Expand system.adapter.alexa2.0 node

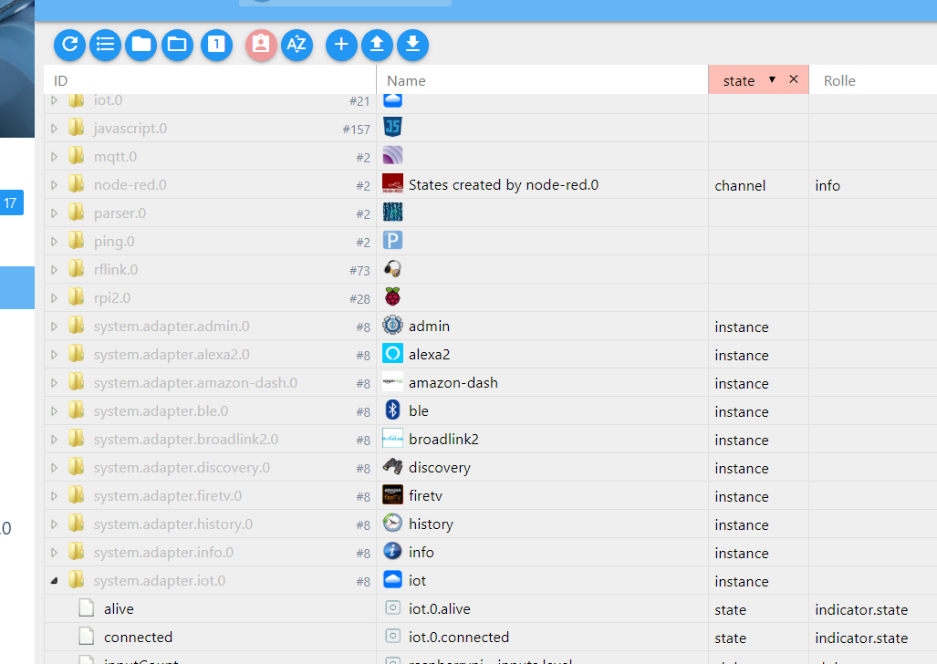coord(55,355)
